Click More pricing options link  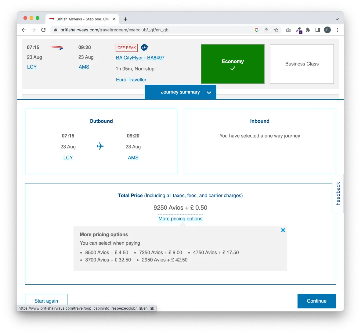coord(181,219)
